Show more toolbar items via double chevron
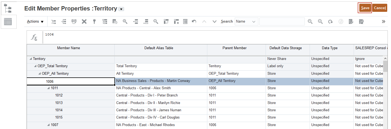Image resolution: width=391 pixels, height=129 pixels. pos(383,21)
